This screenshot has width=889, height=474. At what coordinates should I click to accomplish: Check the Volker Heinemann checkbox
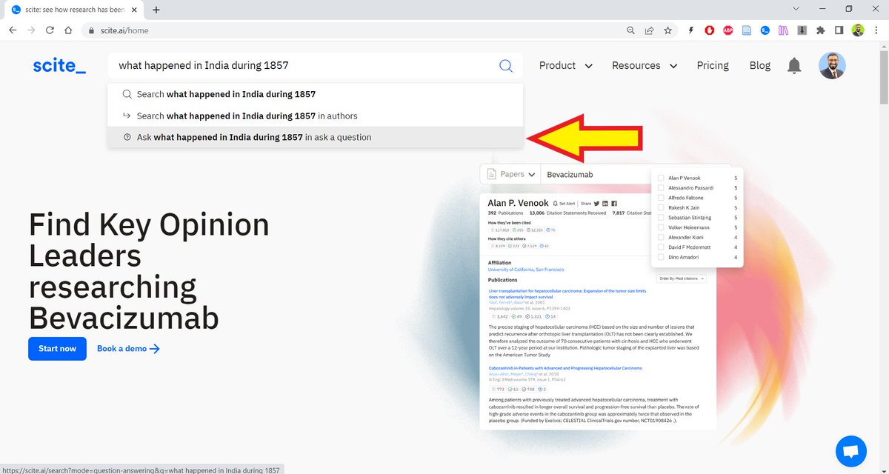[x=661, y=227]
